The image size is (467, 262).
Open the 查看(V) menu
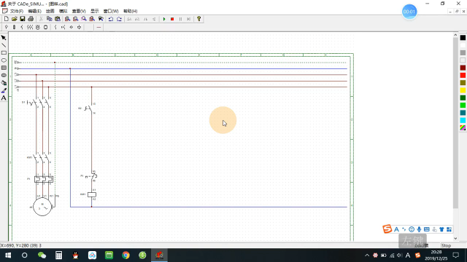pos(79,11)
